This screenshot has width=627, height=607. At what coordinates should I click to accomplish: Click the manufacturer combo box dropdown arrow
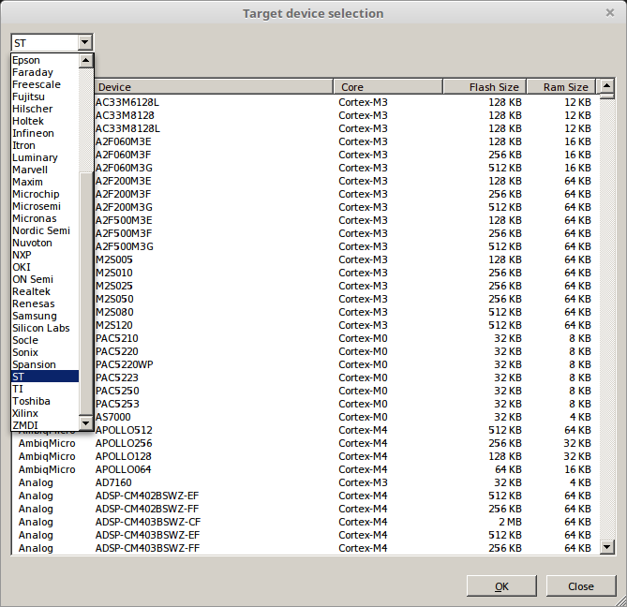(85, 43)
